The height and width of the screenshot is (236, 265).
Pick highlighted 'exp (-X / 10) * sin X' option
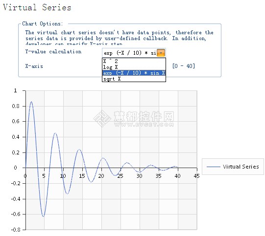coord(134,73)
